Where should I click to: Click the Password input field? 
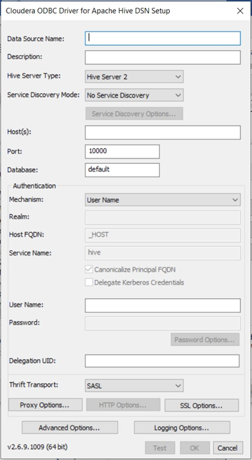(163, 323)
